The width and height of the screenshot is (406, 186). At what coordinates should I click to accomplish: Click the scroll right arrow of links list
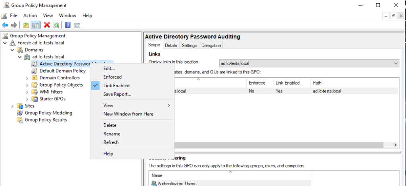(395, 145)
